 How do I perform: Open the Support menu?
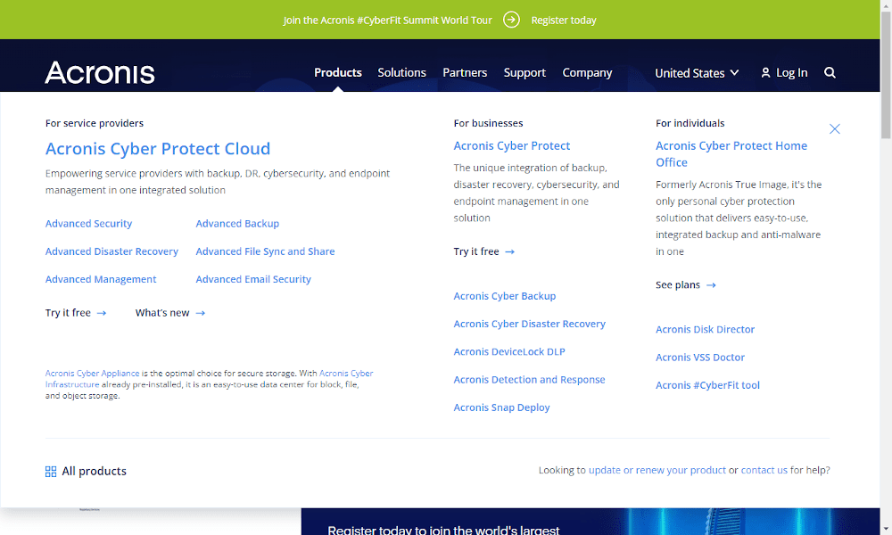(524, 73)
